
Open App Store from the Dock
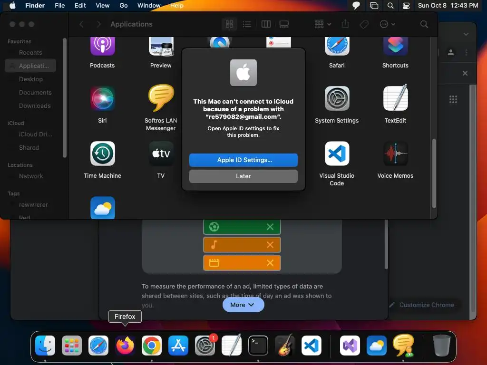coord(178,345)
